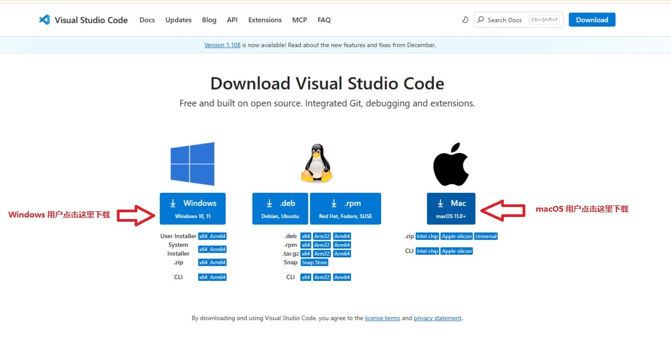This screenshot has height=338, width=671.
Task: Download the Windows 10, 11 installer
Action: tap(192, 209)
